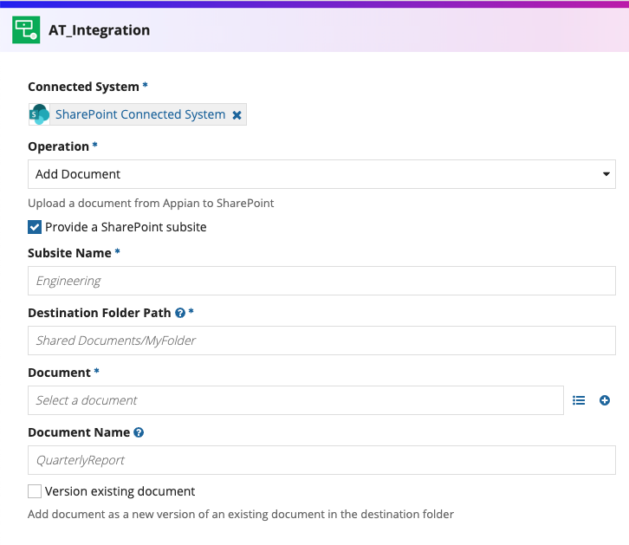The width and height of the screenshot is (629, 545).
Task: Open the SharePoint Connected System link
Action: pos(140,114)
